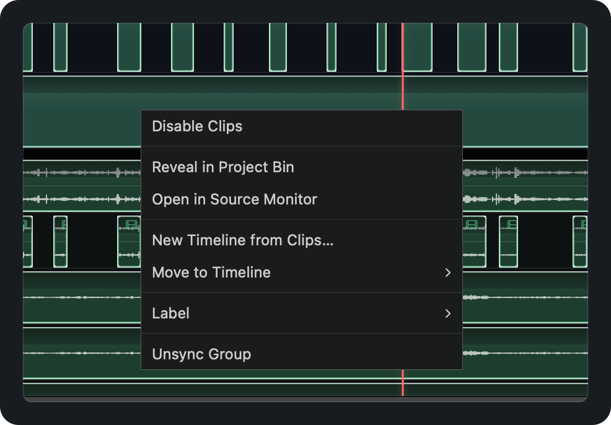Choose New Timeline from Clips…
611x425 pixels.
tap(302, 240)
